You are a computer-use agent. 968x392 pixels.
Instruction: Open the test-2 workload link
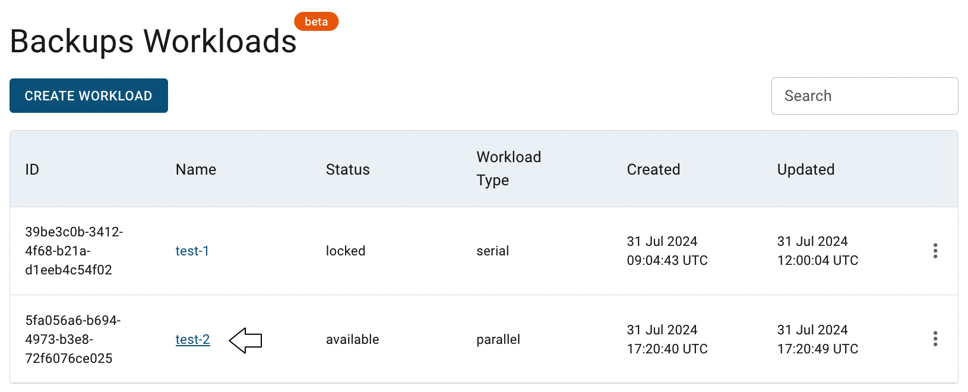(x=192, y=339)
